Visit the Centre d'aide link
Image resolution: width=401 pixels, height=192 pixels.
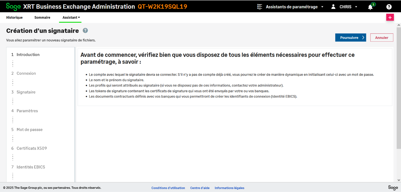click(200, 188)
